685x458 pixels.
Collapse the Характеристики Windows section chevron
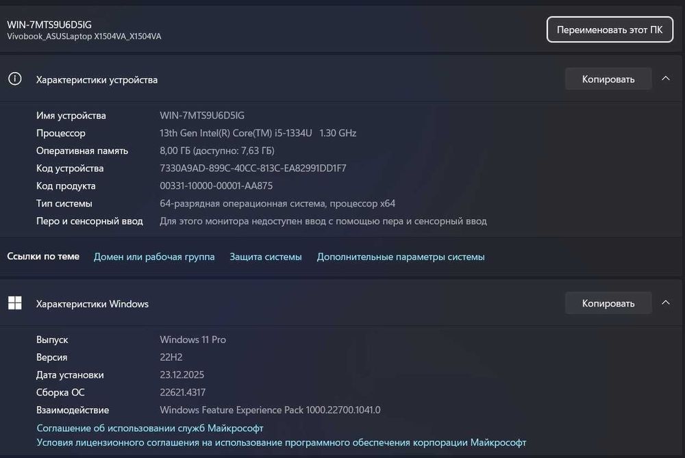pyautogui.click(x=665, y=303)
